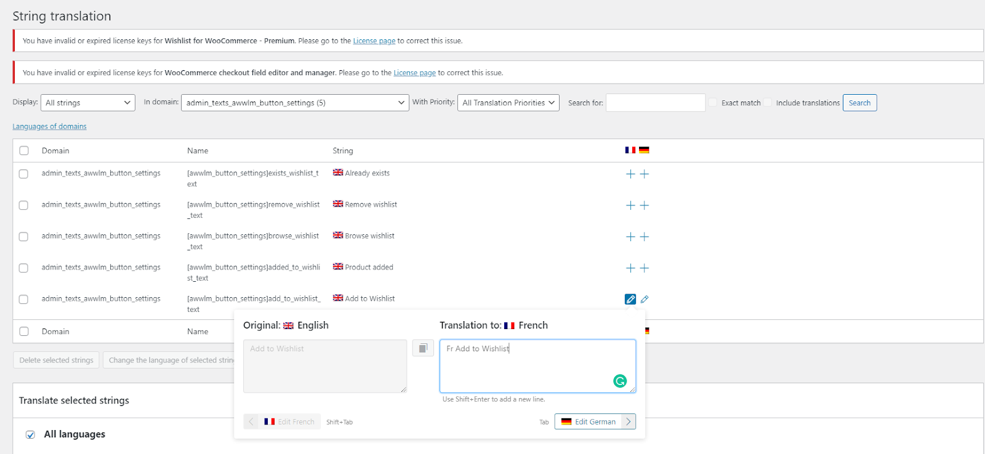This screenshot has height=454, width=985.
Task: Focus the Search for input field
Action: coord(656,103)
